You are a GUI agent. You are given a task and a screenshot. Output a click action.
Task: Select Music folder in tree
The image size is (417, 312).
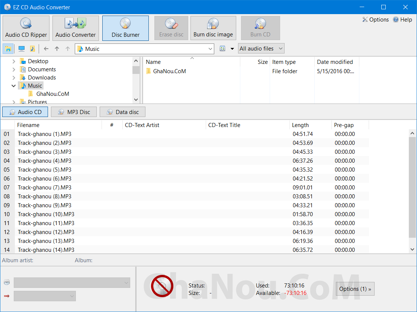(x=35, y=86)
